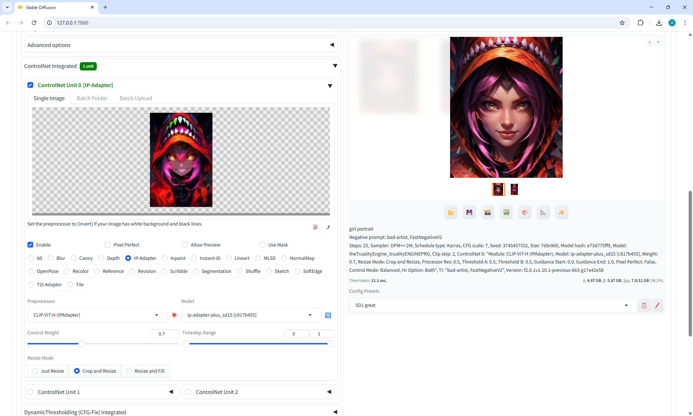The width and height of the screenshot is (693, 416).
Task: Run preprocessor explosion icon
Action: [x=174, y=315]
